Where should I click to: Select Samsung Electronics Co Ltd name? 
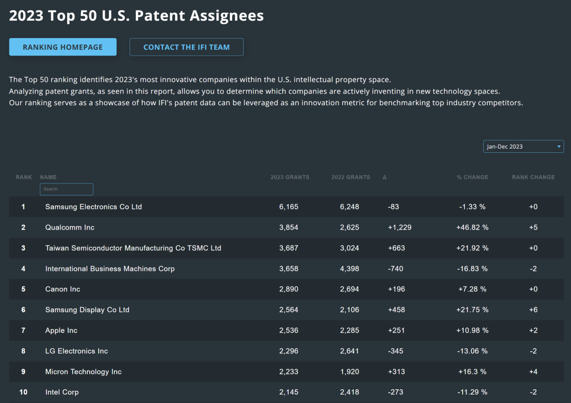pos(94,207)
